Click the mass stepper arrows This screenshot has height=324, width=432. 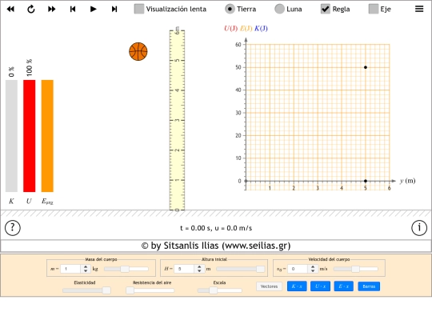(86, 269)
